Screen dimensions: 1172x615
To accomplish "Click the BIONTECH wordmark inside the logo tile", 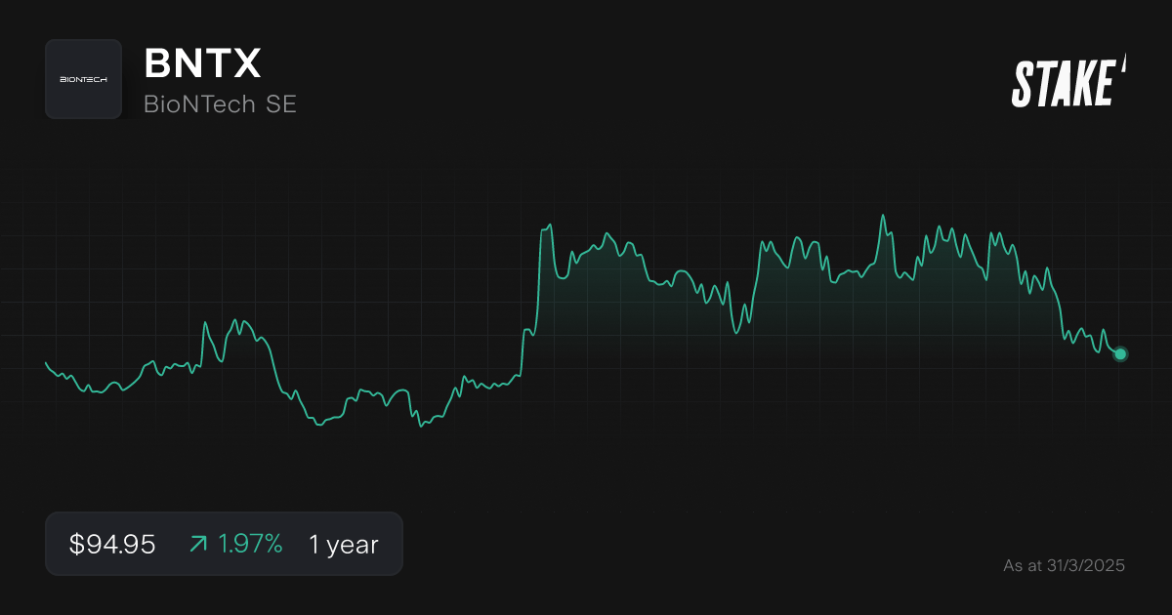I will [x=83, y=79].
